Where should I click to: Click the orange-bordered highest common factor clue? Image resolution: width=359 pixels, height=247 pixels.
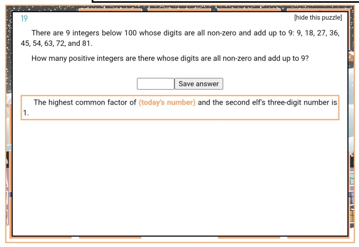[x=180, y=108]
